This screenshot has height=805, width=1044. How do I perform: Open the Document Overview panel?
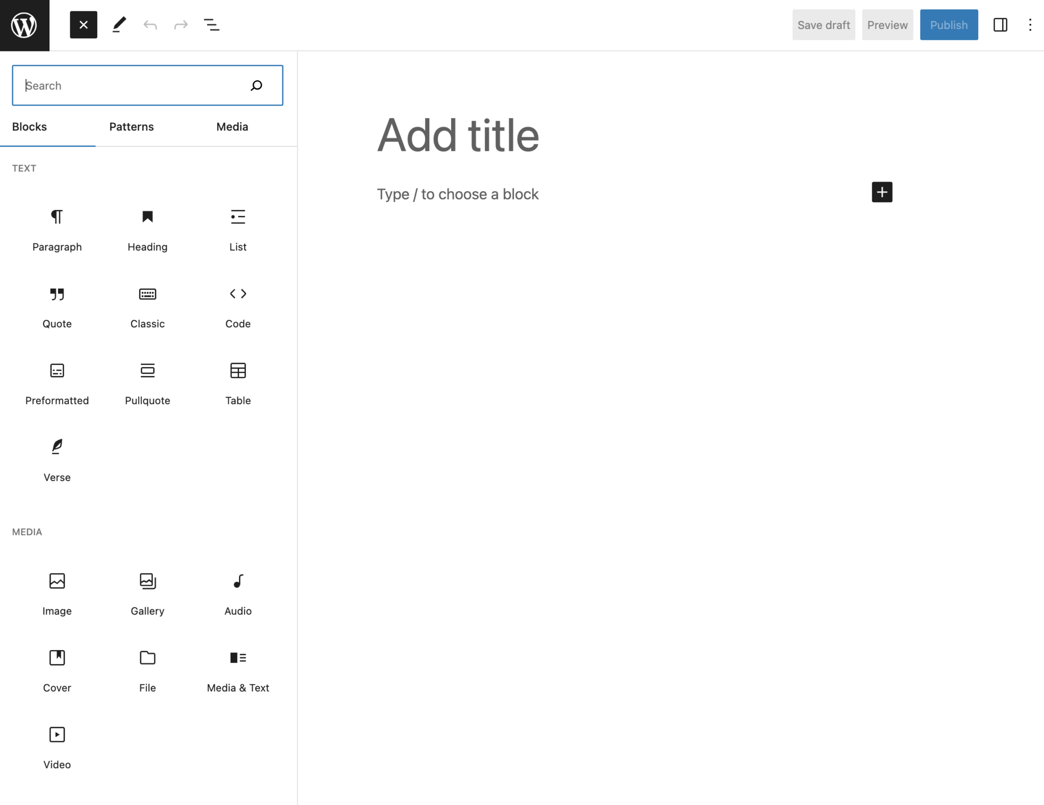(212, 24)
